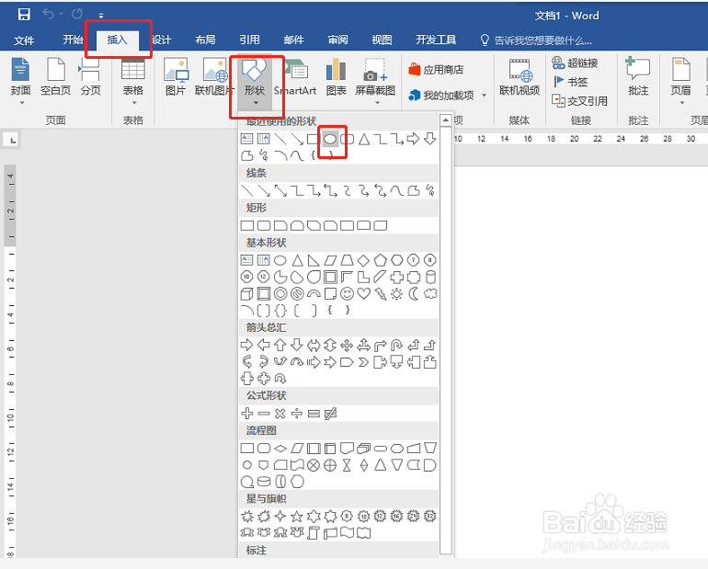Open the customize quick access toolbar arrow
708x569 pixels.
pyautogui.click(x=101, y=16)
